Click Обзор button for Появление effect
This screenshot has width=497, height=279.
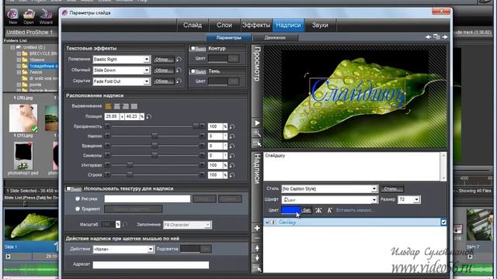point(164,60)
